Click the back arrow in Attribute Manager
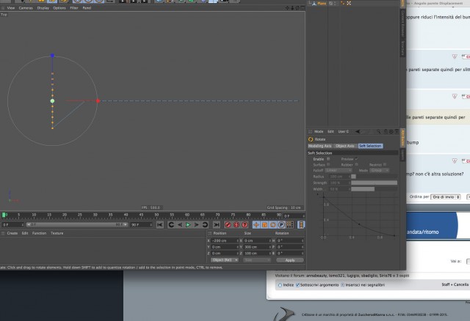The width and height of the screenshot is (470, 321). pyautogui.click(x=358, y=132)
